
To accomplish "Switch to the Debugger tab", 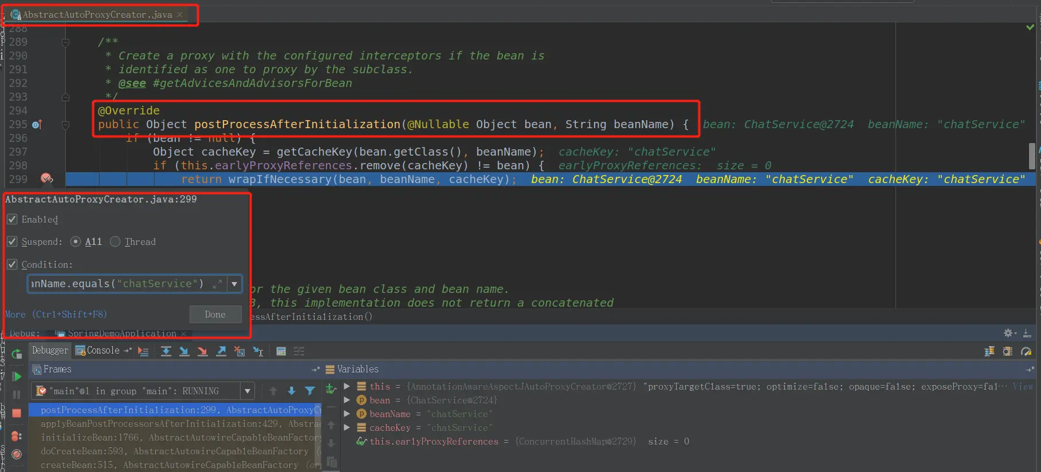I will click(50, 350).
